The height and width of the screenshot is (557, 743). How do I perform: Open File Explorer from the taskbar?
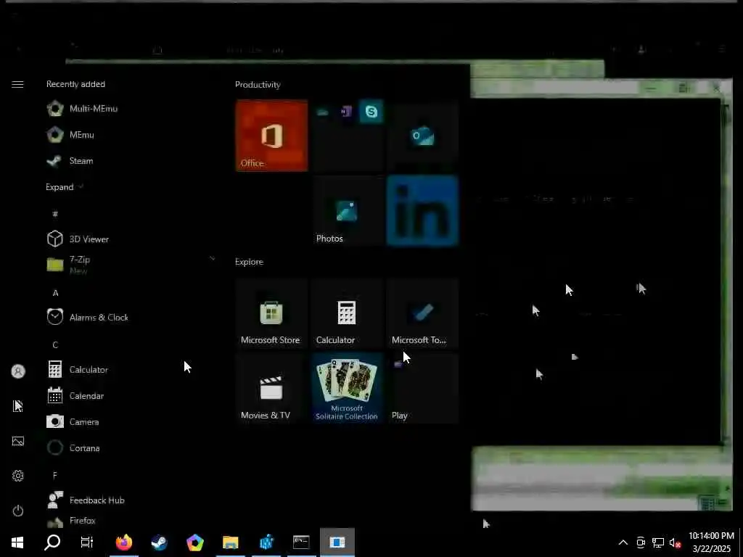(x=230, y=542)
